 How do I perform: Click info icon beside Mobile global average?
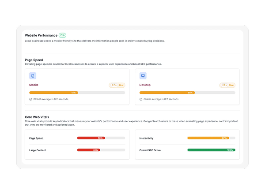[x=30, y=99]
